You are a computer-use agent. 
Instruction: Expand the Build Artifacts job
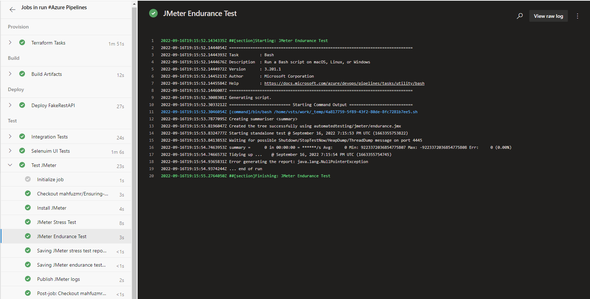pyautogui.click(x=10, y=74)
